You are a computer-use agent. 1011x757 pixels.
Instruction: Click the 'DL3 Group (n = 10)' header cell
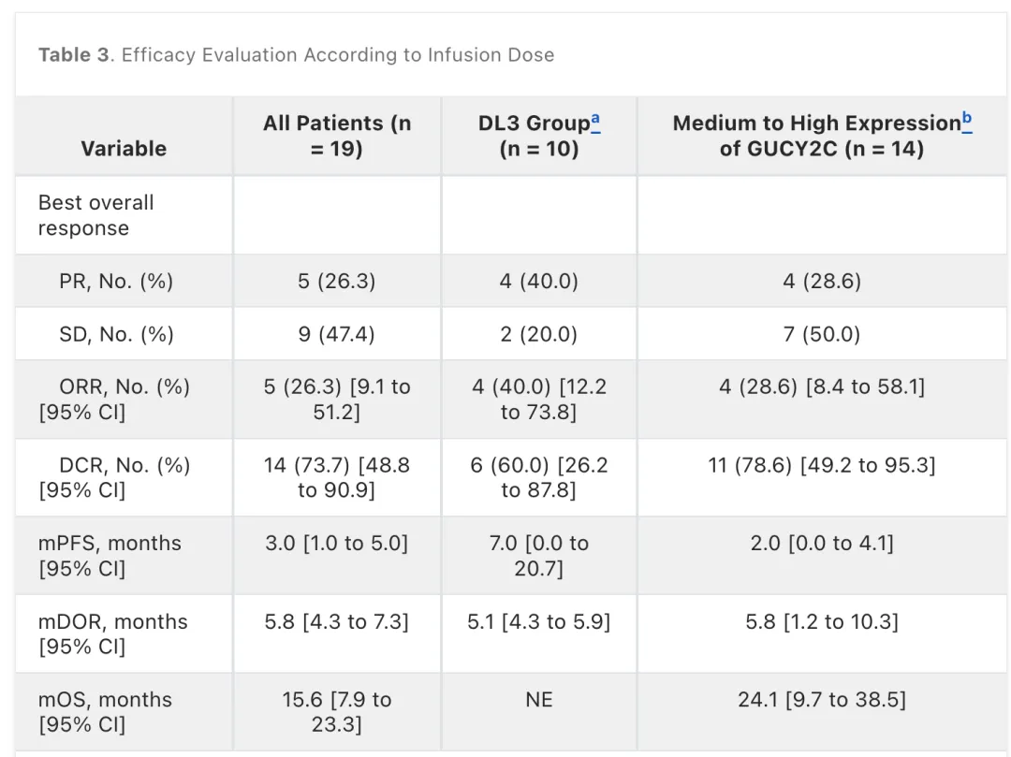[x=539, y=136]
